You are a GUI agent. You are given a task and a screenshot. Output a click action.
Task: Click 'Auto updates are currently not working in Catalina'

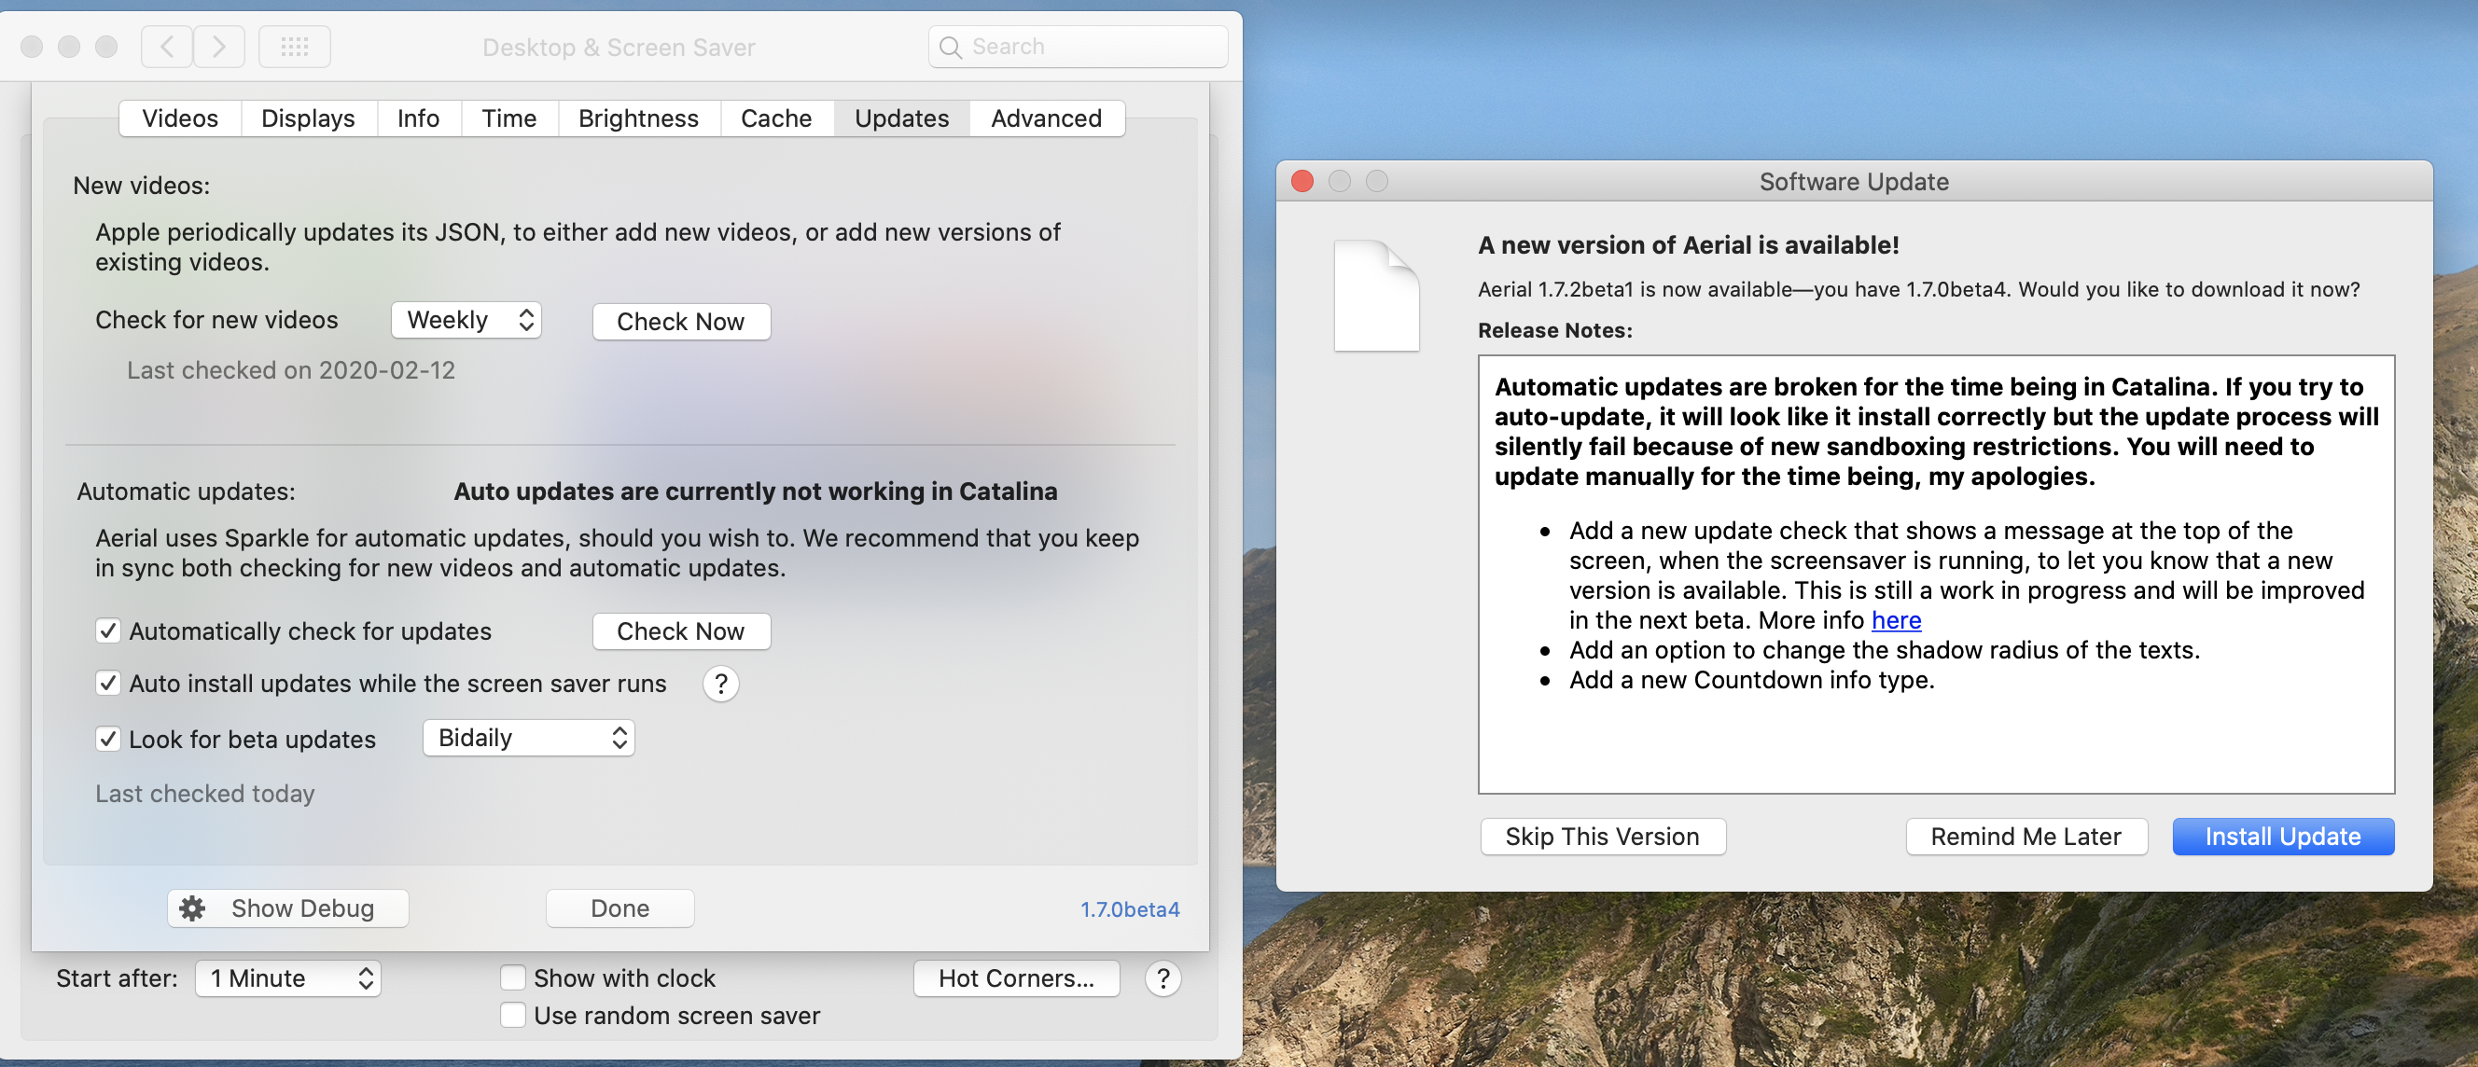(755, 492)
